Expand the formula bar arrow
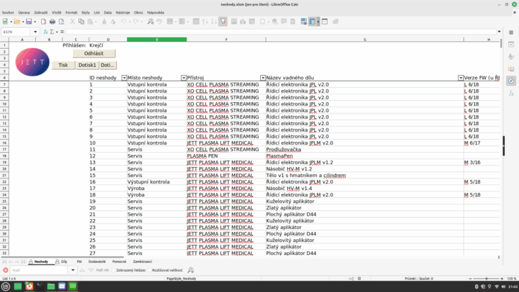 tap(499, 32)
